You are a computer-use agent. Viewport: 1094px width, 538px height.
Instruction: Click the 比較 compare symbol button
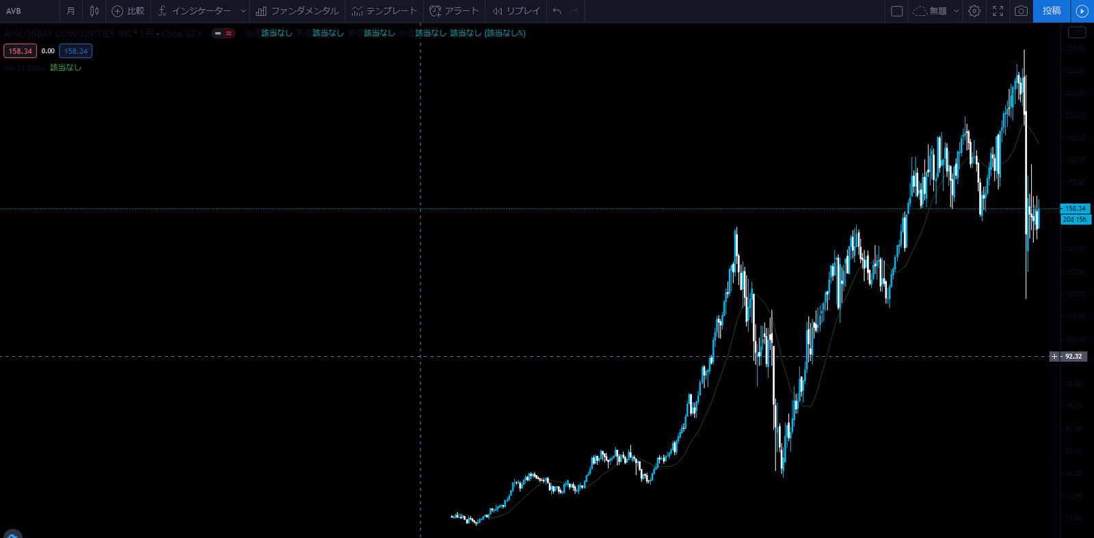pyautogui.click(x=128, y=11)
